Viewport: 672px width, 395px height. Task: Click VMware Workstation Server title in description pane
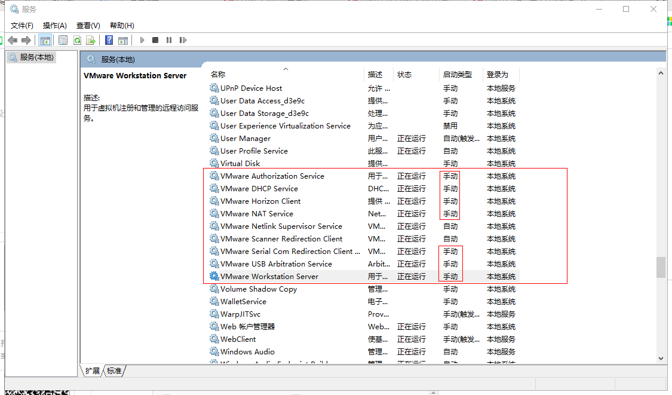tap(135, 75)
